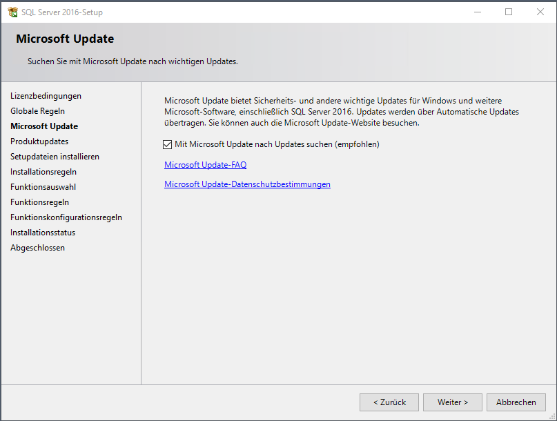Click Funktionsregeln step
The height and width of the screenshot is (421, 557).
pos(39,202)
